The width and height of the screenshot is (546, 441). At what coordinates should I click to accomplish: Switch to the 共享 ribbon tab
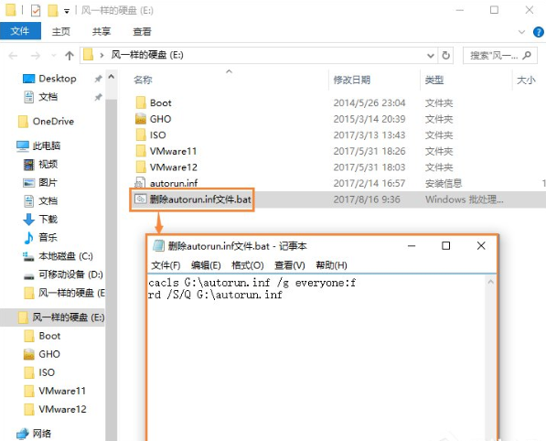click(x=102, y=32)
